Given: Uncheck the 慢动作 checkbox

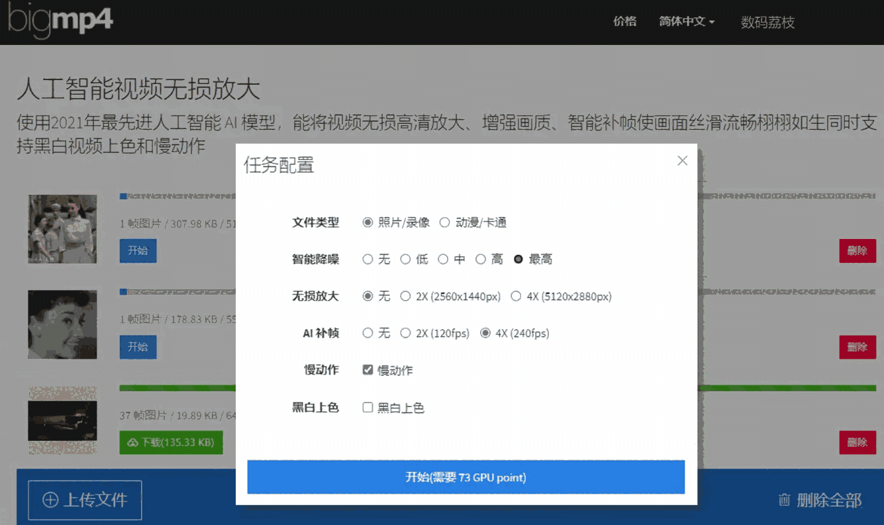Looking at the screenshot, I should click(368, 370).
